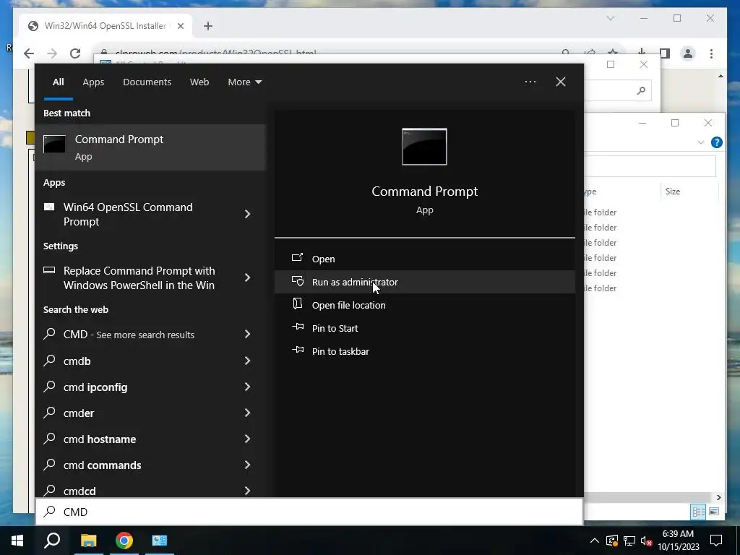Viewport: 740px width, 555px height.
Task: Select the cmder web suggestion
Action: 79,413
